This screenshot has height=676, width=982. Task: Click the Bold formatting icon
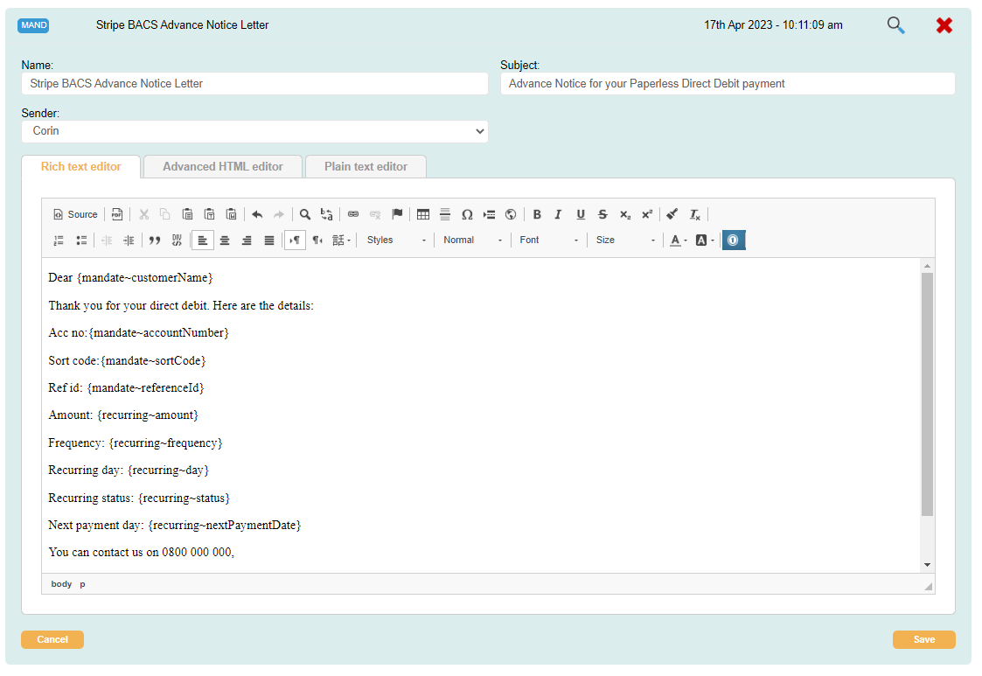tap(537, 214)
